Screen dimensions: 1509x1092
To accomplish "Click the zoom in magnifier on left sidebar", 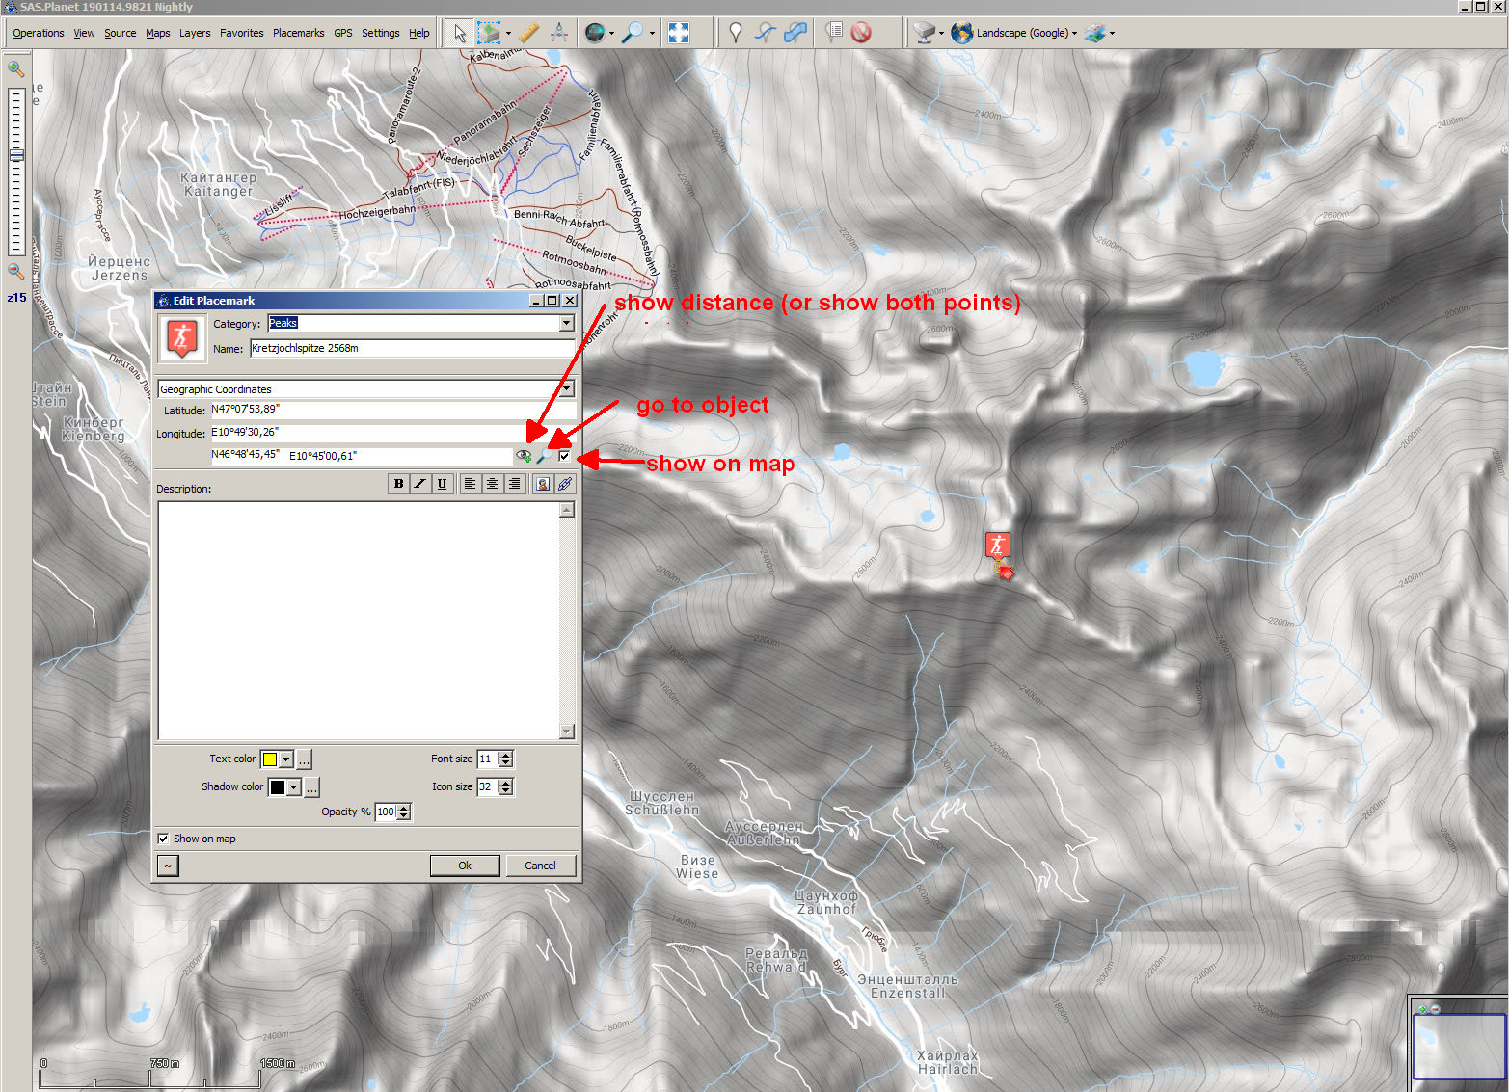I will (x=16, y=69).
